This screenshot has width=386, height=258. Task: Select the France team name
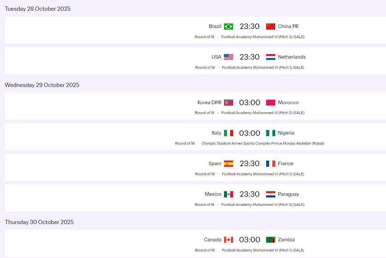[x=285, y=164]
